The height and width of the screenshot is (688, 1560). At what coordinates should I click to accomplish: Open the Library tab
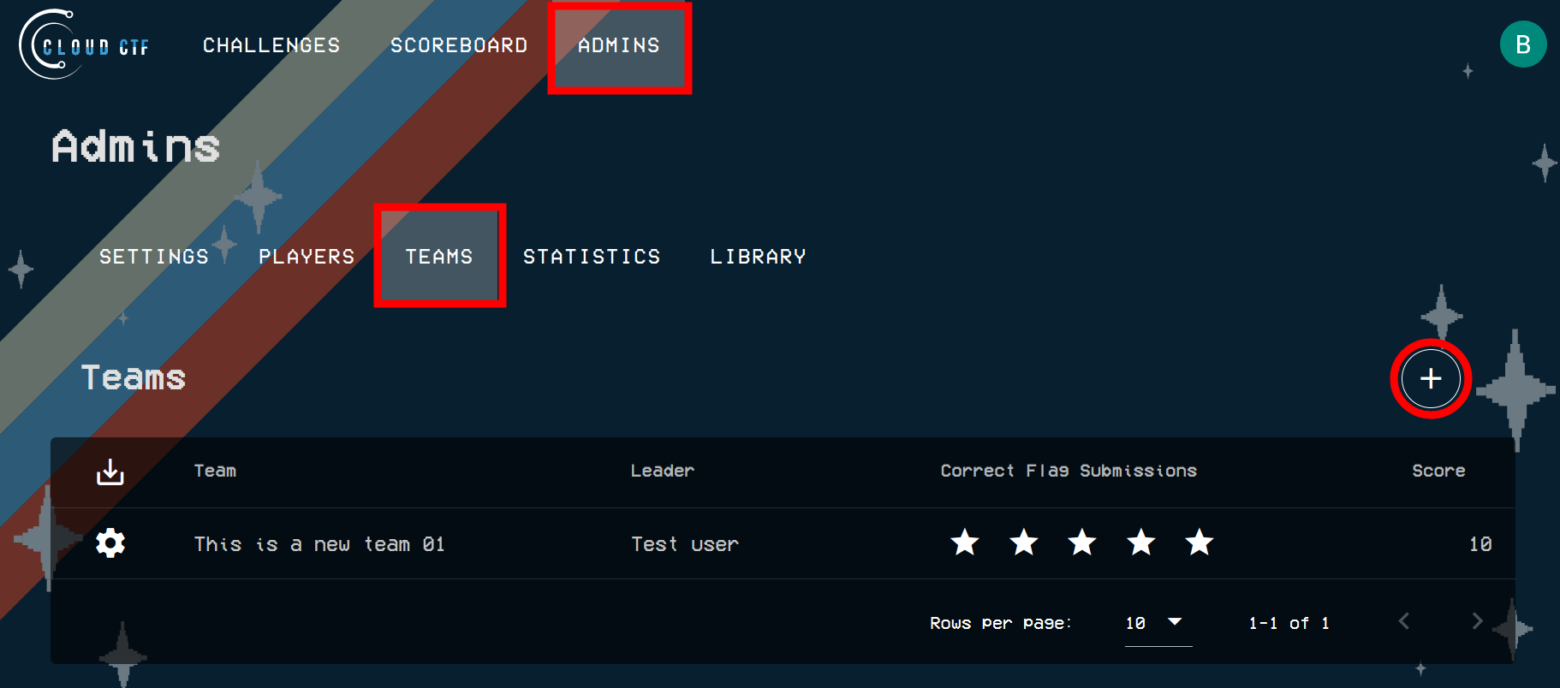(x=758, y=257)
